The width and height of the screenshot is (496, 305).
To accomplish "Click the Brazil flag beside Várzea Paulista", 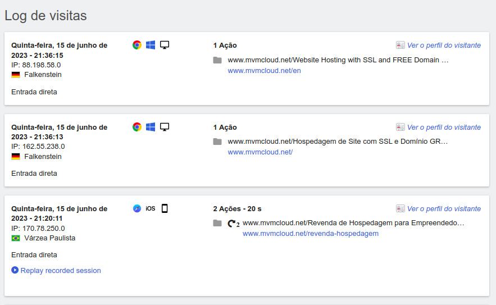I will [x=16, y=238].
